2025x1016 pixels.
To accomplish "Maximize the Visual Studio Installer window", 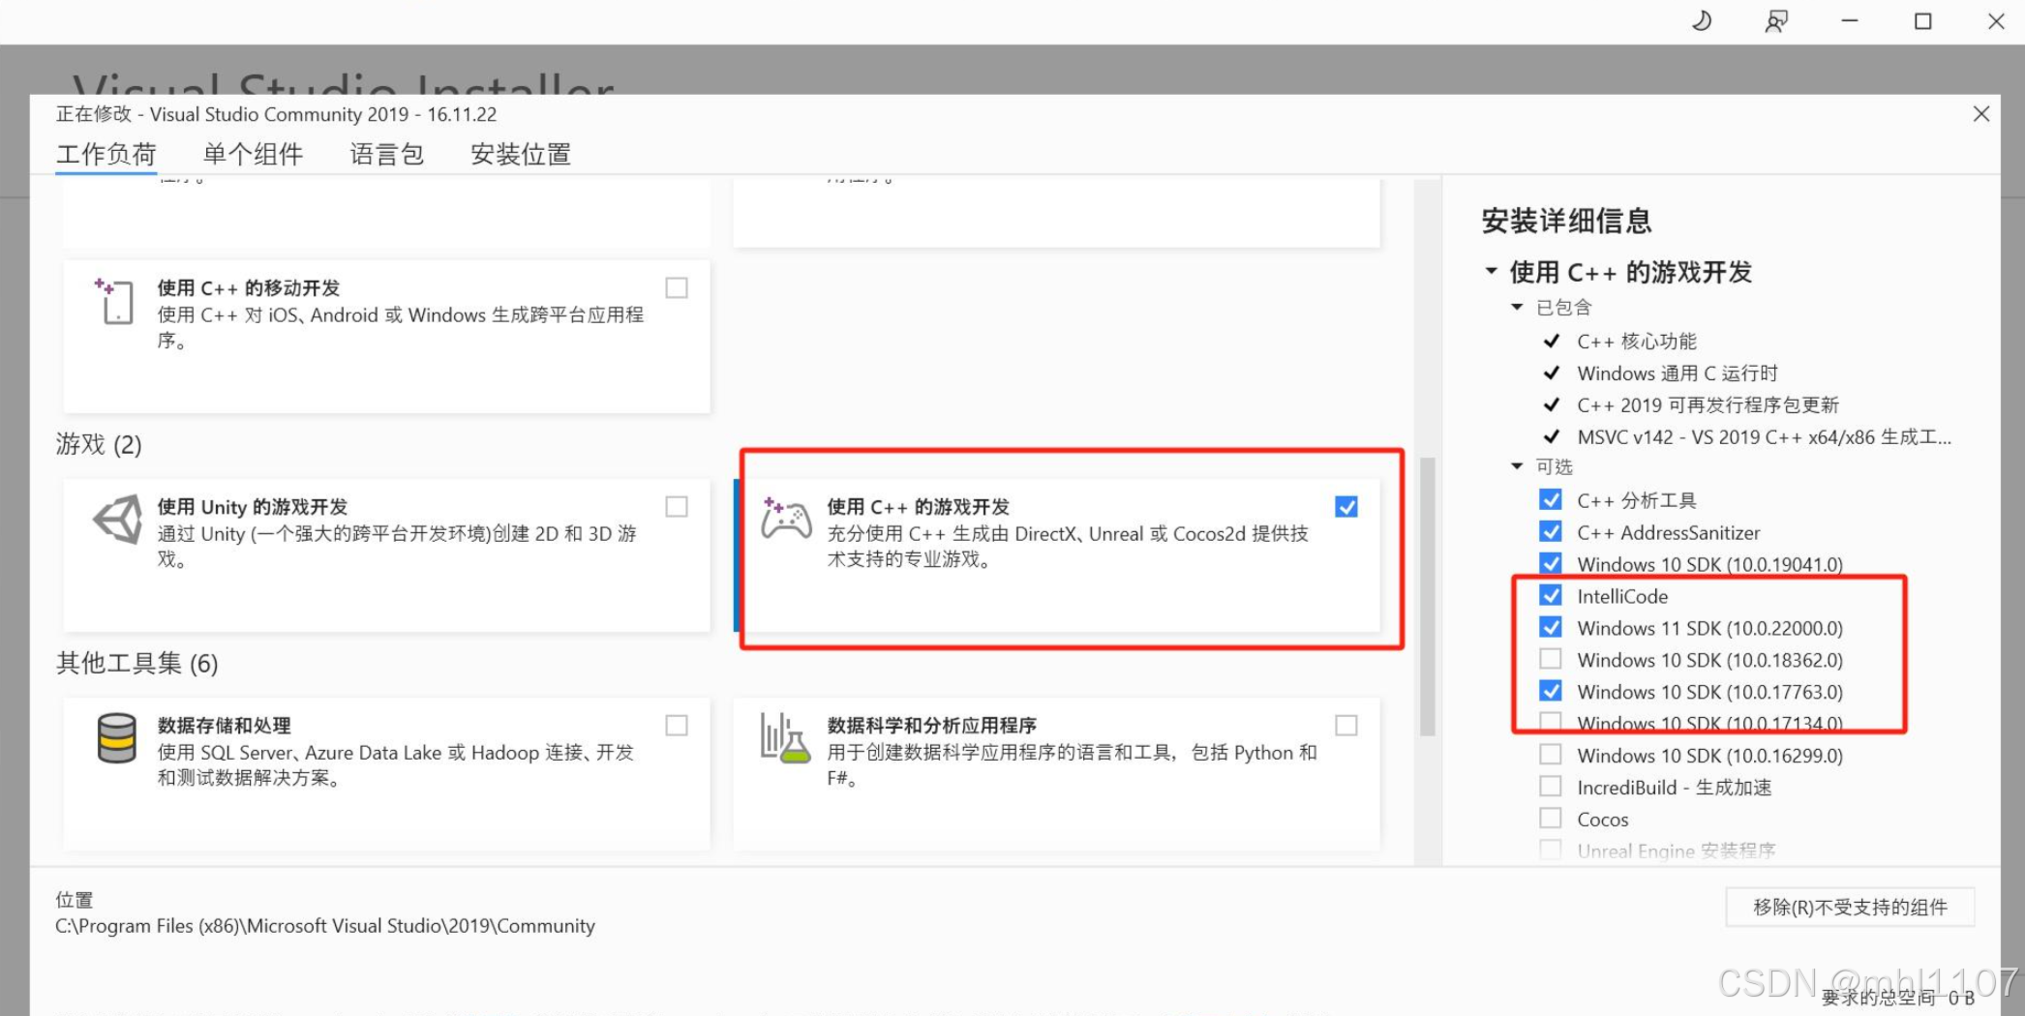I will coord(1923,21).
